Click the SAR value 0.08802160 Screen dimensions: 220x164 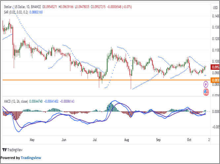point(36,12)
